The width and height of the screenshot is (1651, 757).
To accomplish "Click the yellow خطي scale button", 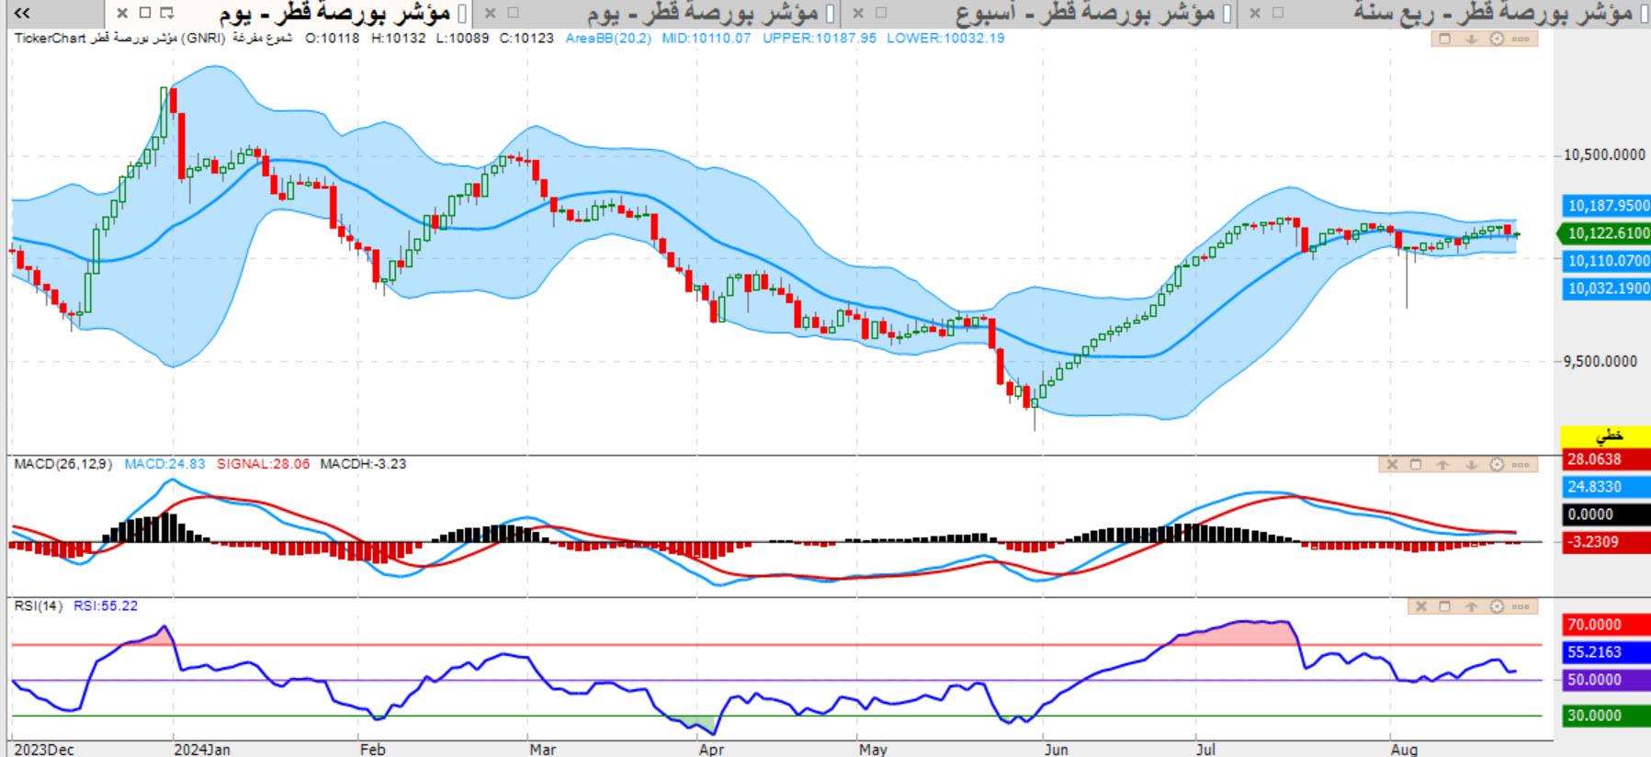I will click(1606, 435).
